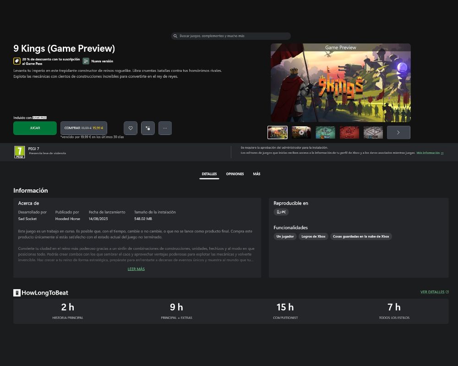Switch to the DETALLES tab
This screenshot has height=366, width=458.
pyautogui.click(x=209, y=174)
